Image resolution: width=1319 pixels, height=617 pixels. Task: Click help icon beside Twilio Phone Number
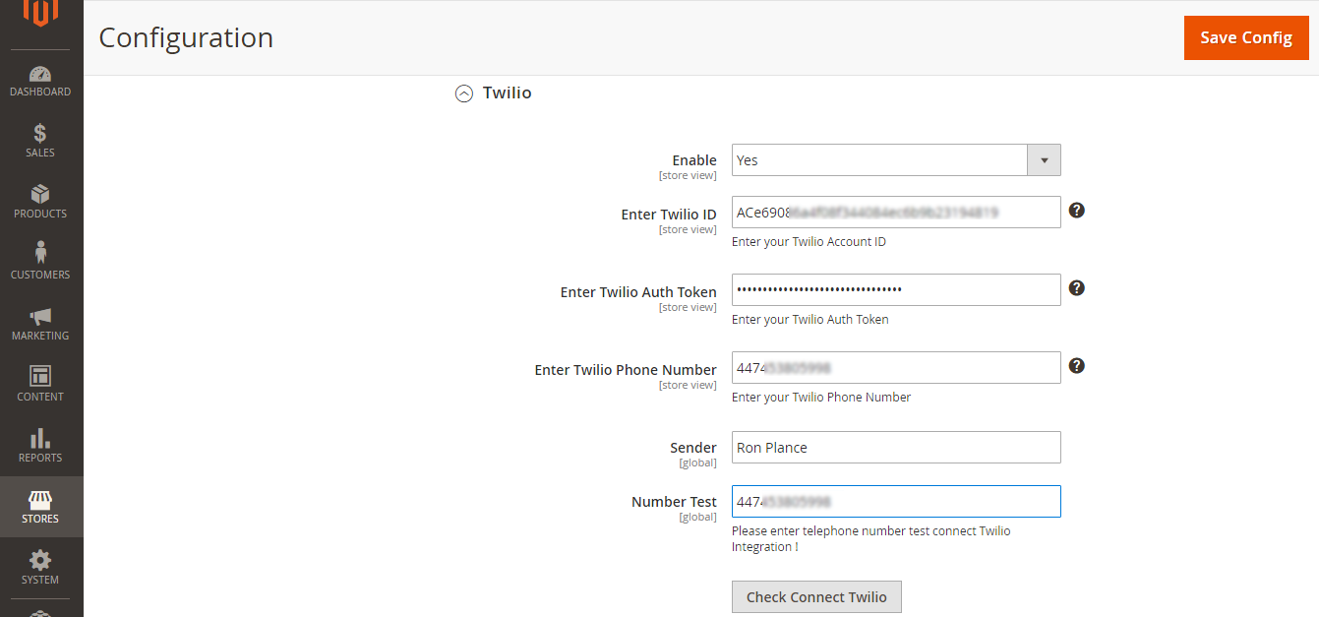[1077, 366]
